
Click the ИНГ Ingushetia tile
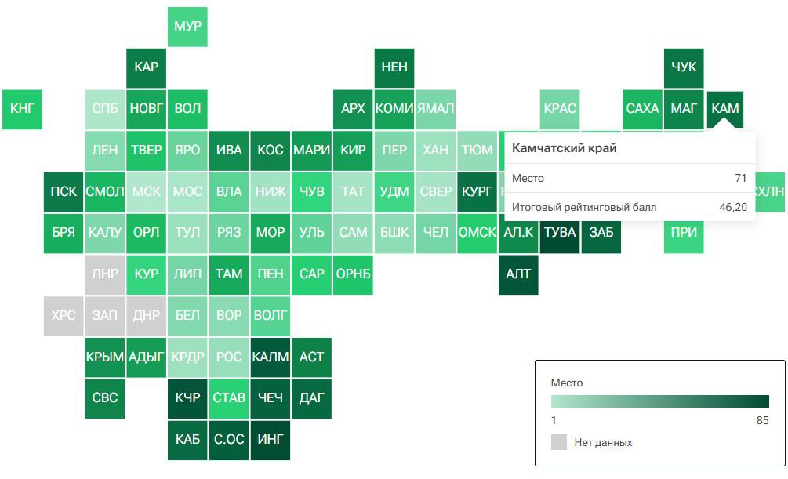(270, 440)
